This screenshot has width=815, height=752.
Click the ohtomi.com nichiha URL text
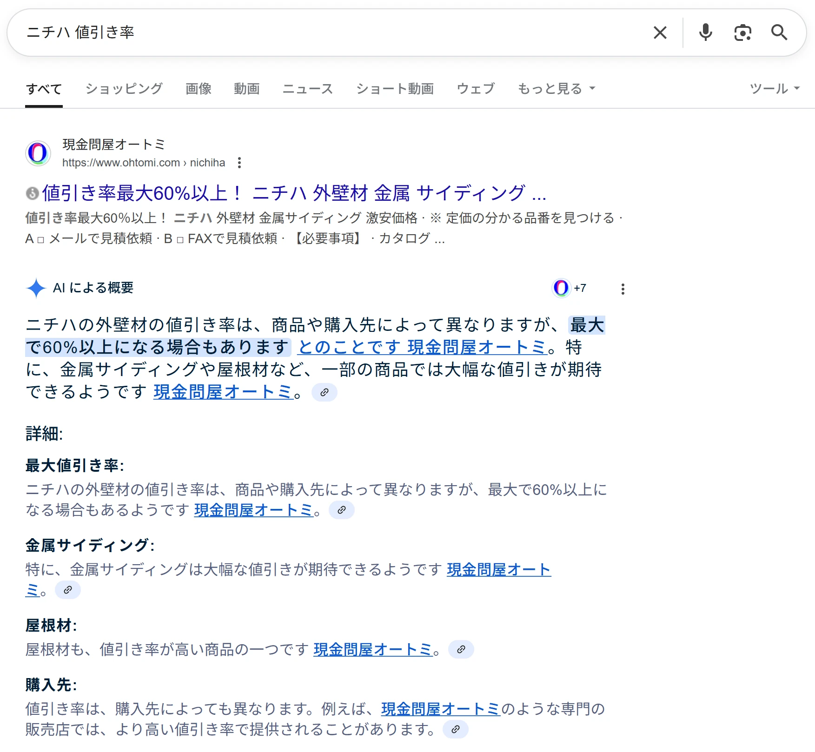point(144,163)
